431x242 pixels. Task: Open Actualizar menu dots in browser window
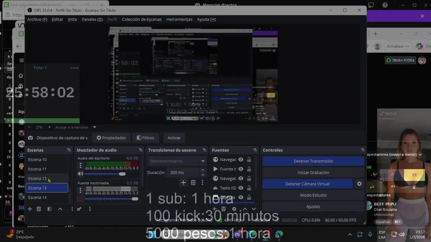click(407, 46)
